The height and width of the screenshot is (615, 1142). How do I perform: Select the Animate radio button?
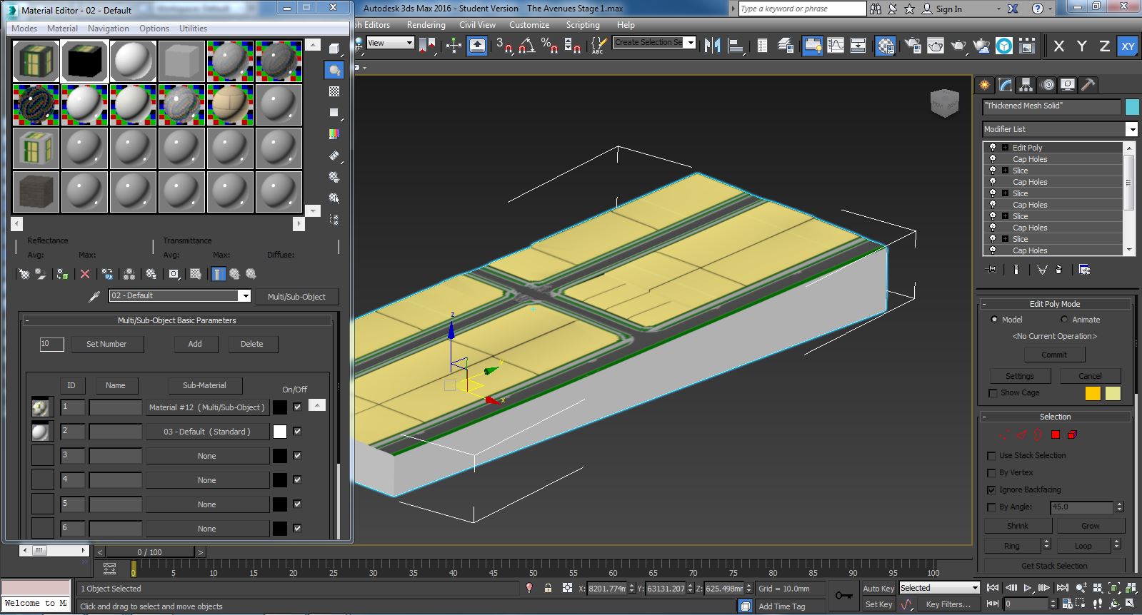[1064, 320]
